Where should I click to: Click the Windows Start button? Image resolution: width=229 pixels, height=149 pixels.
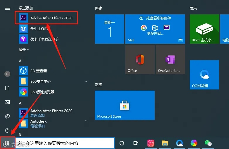(7, 143)
